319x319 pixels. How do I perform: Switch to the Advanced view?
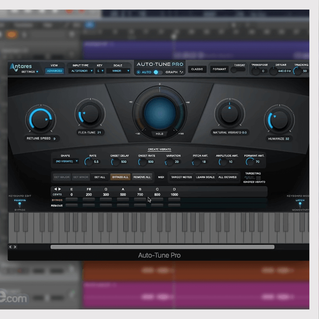pos(55,71)
